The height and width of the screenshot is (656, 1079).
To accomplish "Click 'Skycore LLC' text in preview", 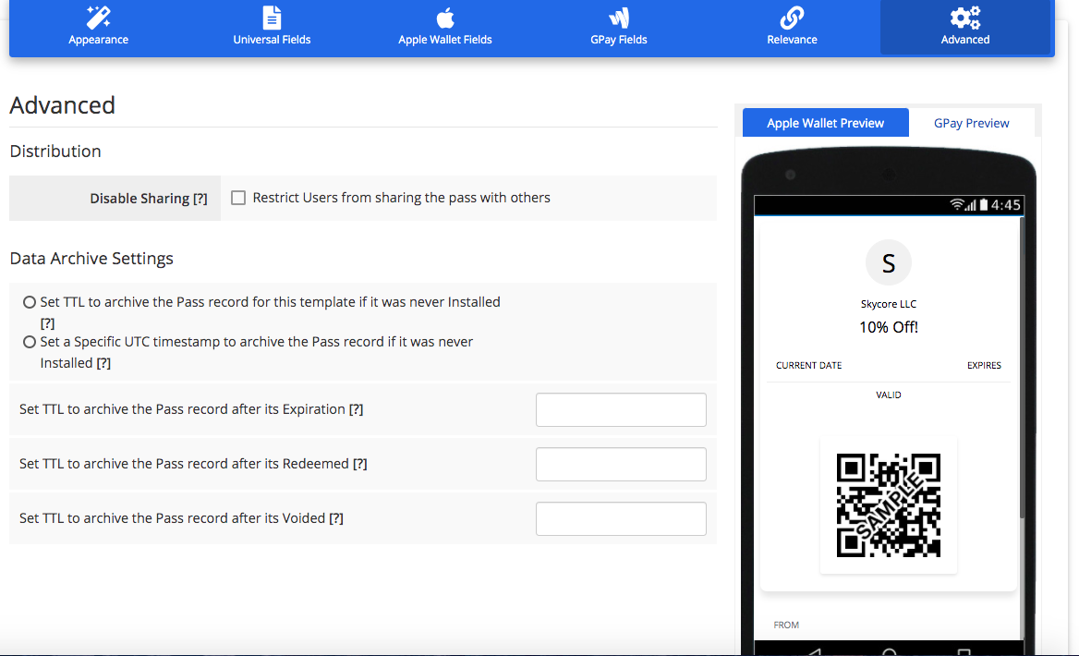I will pyautogui.click(x=889, y=304).
